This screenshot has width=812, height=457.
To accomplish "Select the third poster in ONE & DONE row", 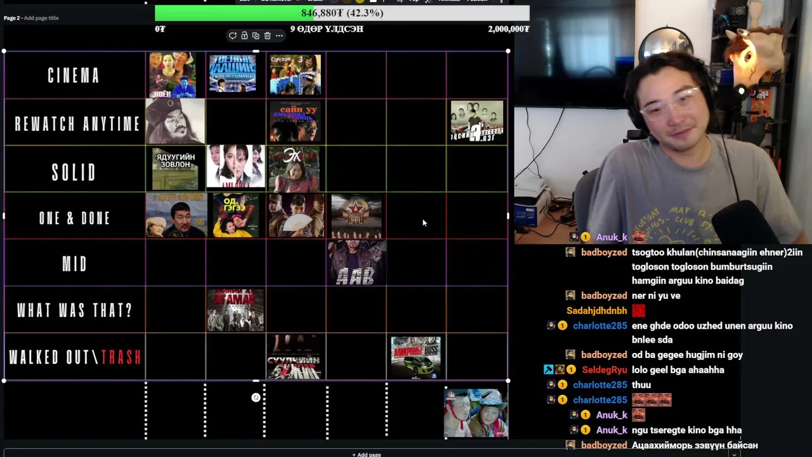I will tap(296, 215).
